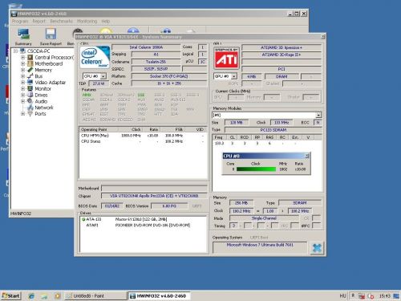Click the CPU HFM (Max) row
401x301 pixels.
144,136
